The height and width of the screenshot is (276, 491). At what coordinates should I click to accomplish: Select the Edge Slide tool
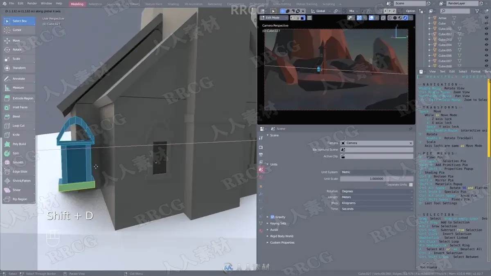click(x=19, y=172)
